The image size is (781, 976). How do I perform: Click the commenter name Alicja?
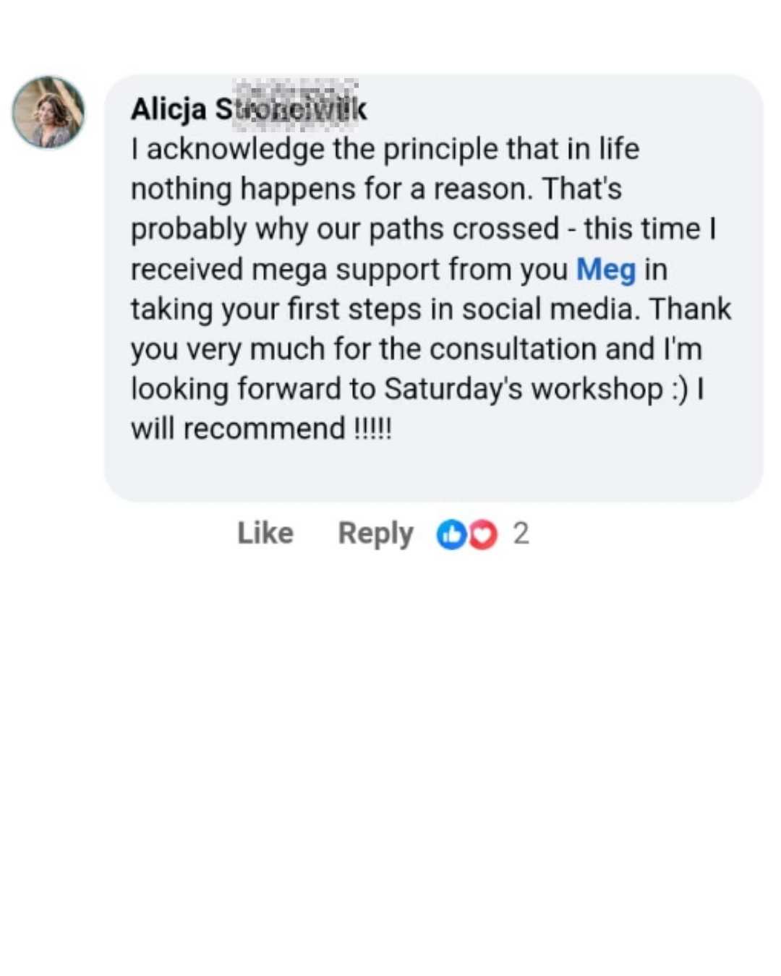168,109
